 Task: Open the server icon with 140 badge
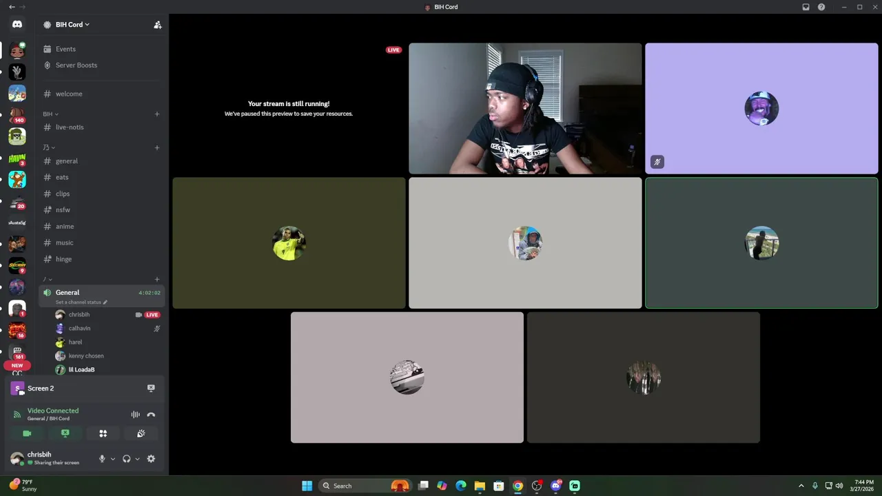(17, 114)
